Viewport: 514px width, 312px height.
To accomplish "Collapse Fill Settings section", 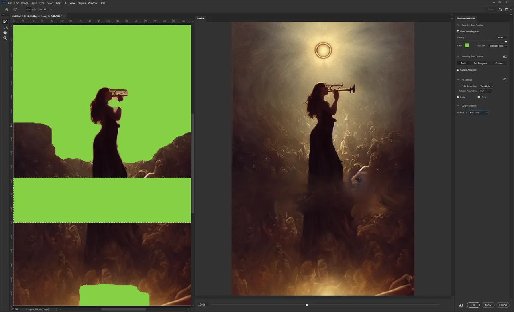I will pos(458,80).
